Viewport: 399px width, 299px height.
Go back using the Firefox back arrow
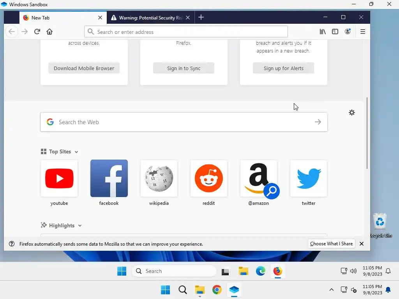click(x=12, y=32)
